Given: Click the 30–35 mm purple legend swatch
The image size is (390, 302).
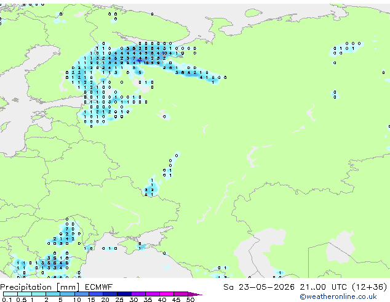Looking at the screenshot, I should tap(138, 294).
